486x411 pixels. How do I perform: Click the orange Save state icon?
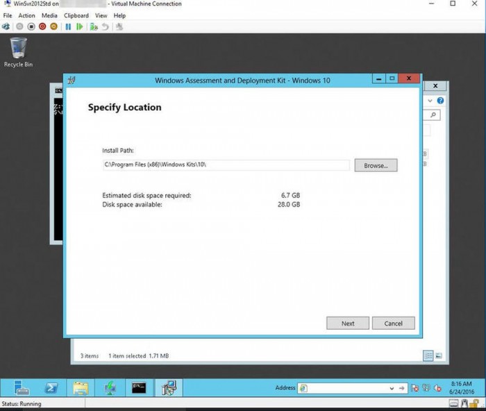[x=54, y=26]
